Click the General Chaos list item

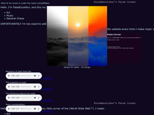pos(15,18)
